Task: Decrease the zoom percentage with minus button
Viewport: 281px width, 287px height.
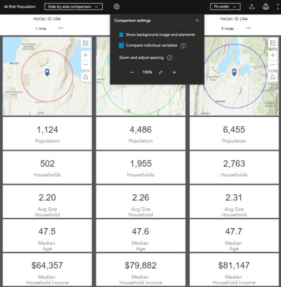Action: click(132, 72)
